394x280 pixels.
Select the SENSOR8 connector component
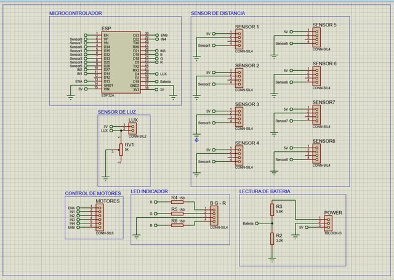click(x=316, y=153)
